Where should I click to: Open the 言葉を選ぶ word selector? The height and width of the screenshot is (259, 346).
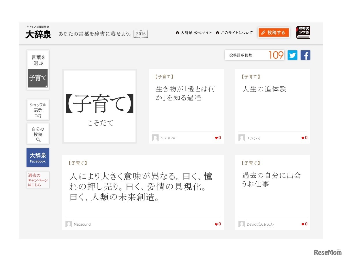click(x=38, y=60)
